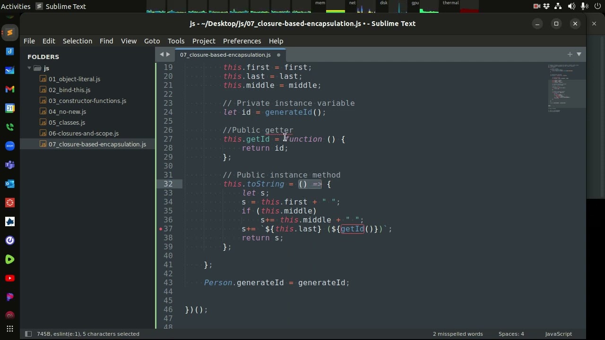Open YouTube dock icon
The width and height of the screenshot is (605, 340).
pos(10,278)
